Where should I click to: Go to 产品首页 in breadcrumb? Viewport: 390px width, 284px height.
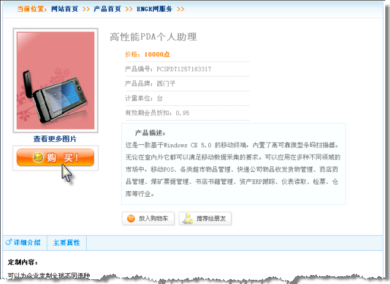(107, 9)
